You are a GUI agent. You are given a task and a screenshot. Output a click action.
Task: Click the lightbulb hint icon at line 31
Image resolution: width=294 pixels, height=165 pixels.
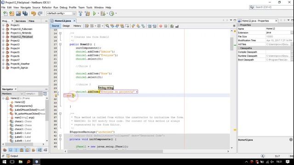[56, 95]
